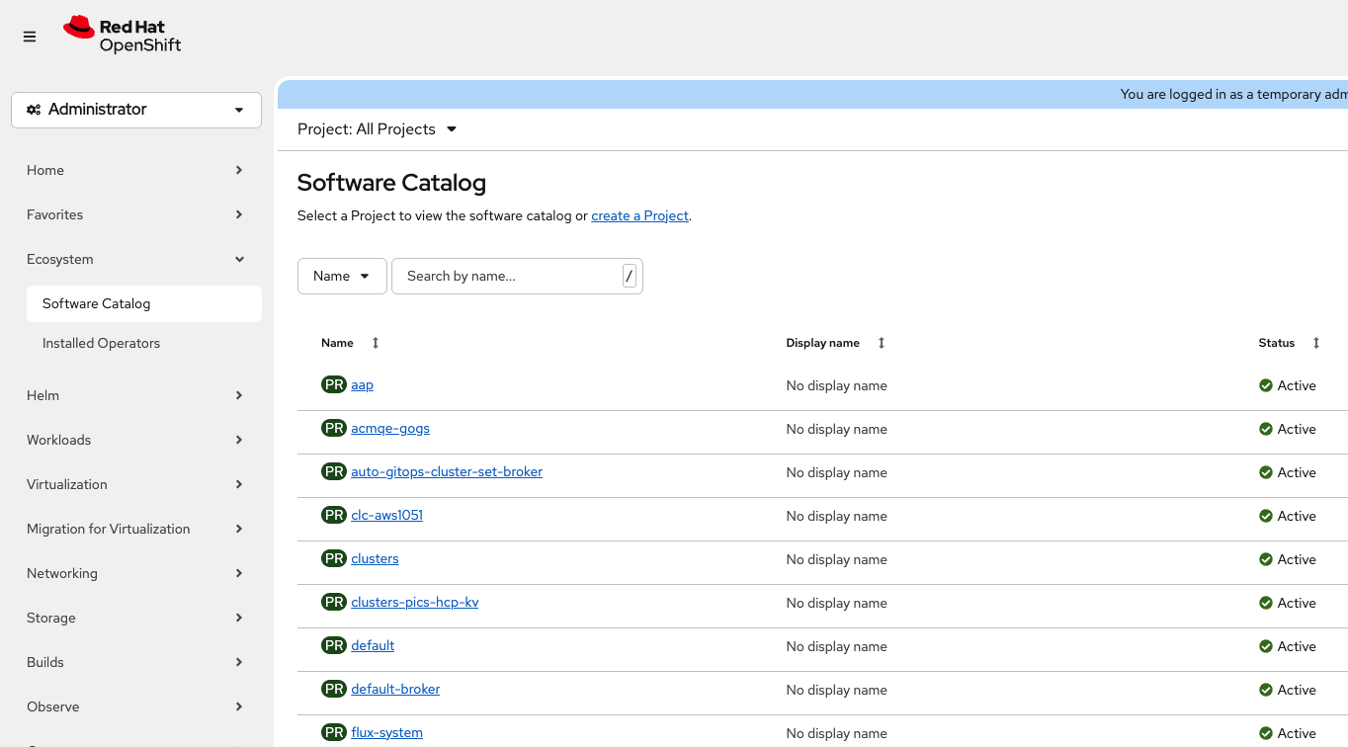Open the Project: All Projects dropdown
This screenshot has height=747, width=1348.
pos(377,129)
